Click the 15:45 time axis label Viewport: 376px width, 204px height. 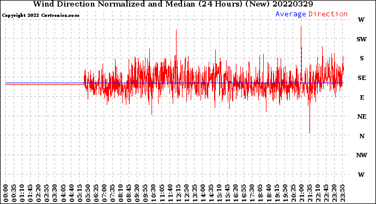pyautogui.click(x=227, y=194)
